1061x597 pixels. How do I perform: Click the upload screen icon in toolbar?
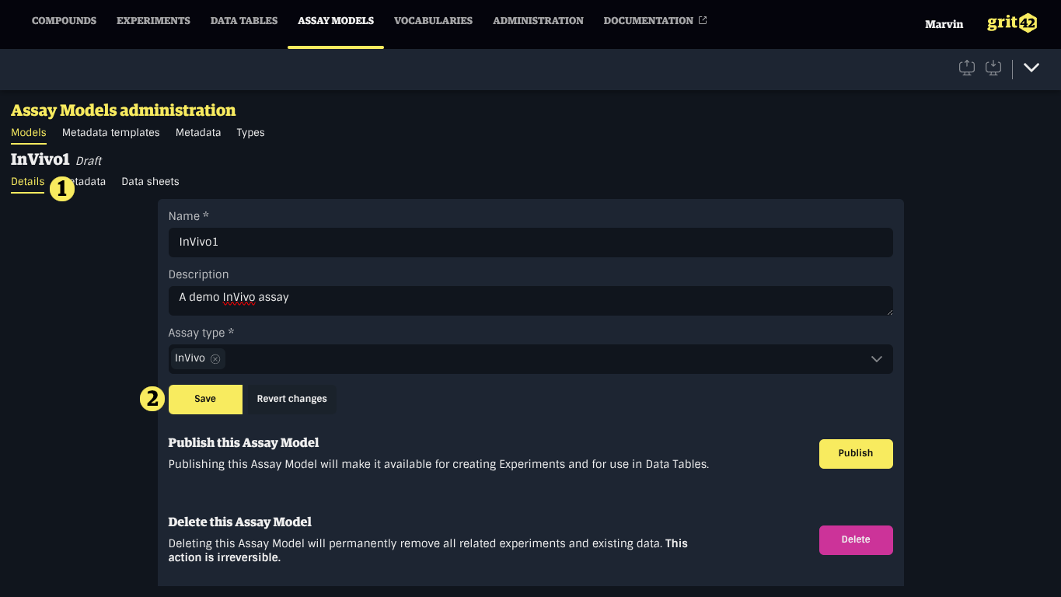point(967,68)
